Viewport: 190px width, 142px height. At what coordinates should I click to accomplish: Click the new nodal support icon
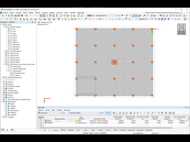coord(20,19)
